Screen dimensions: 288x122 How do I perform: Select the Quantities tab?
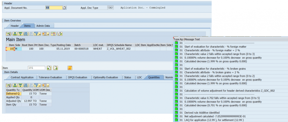click(154, 77)
